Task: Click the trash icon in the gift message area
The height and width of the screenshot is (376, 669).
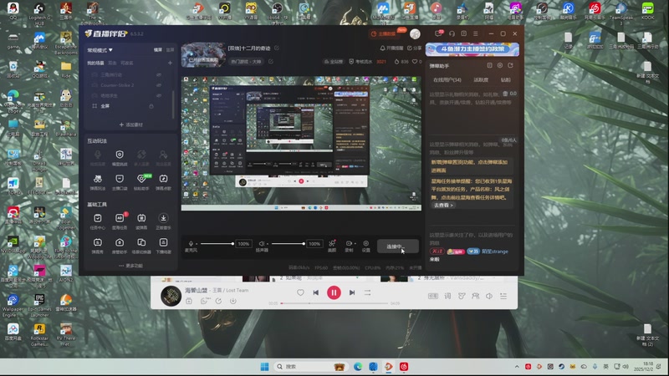Action: (505, 94)
